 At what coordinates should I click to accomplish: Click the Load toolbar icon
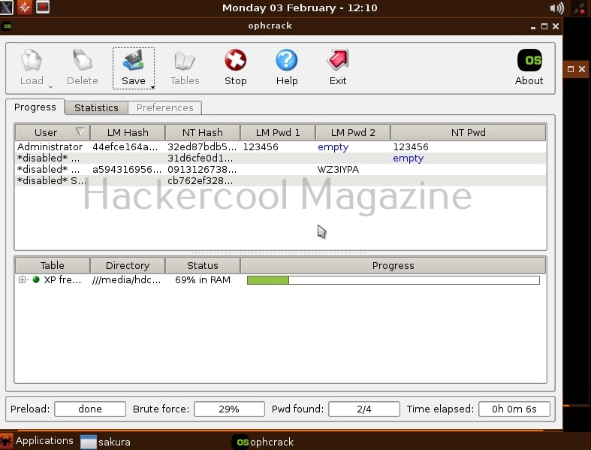coord(32,61)
